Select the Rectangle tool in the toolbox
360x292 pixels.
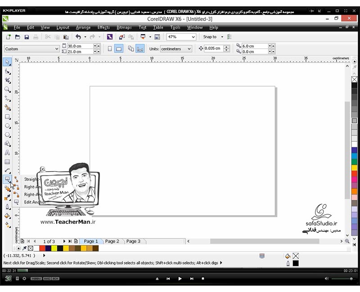(8, 117)
